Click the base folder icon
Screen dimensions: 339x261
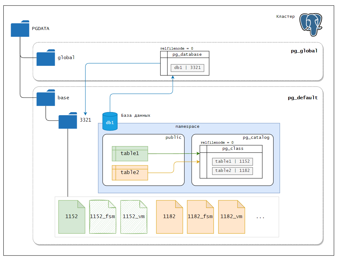pyautogui.click(x=46, y=98)
